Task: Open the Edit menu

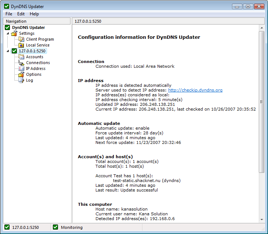Action: [21, 14]
